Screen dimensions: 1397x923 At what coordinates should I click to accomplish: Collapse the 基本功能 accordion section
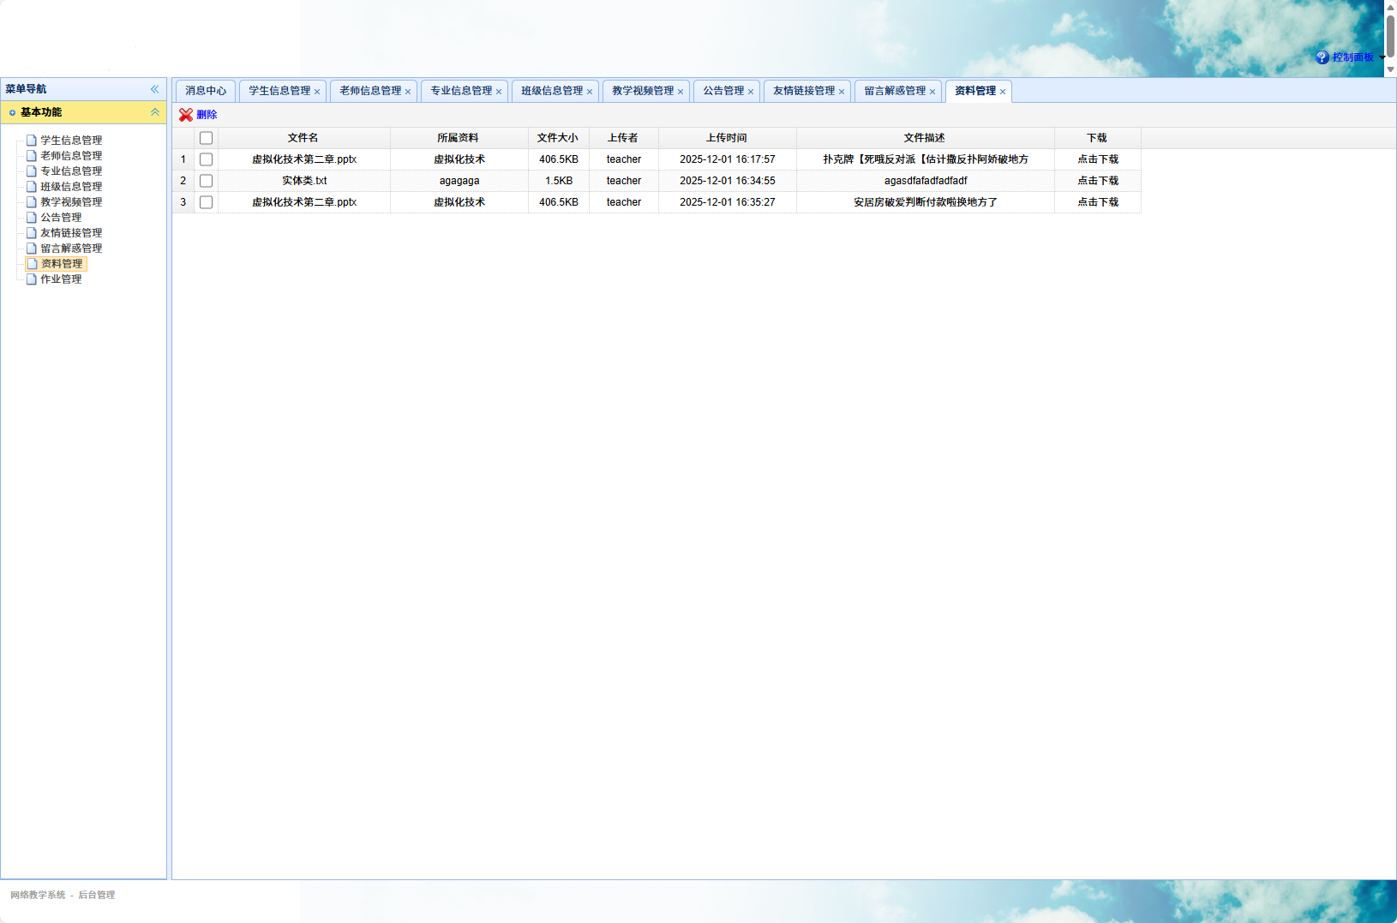click(154, 112)
